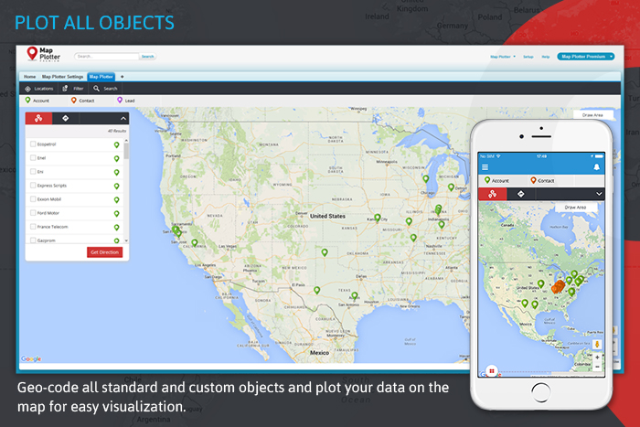Check the Ecopetrol checkbox
This screenshot has height=427, width=640.
click(33, 144)
